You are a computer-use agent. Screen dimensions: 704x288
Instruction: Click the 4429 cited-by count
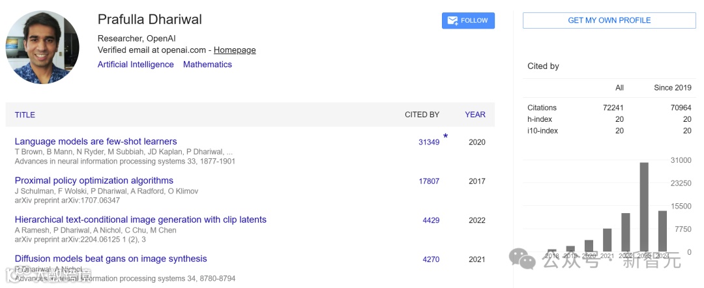431,220
